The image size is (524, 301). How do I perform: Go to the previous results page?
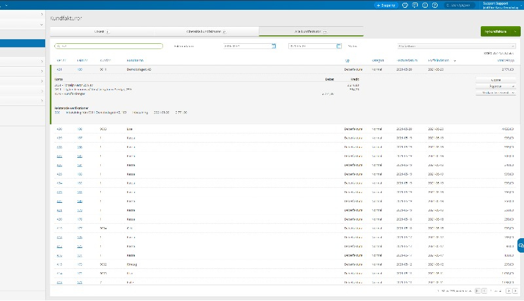click(x=484, y=291)
